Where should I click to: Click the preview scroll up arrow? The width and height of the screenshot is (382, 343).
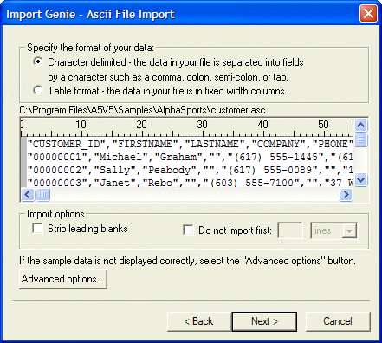pos(360,126)
